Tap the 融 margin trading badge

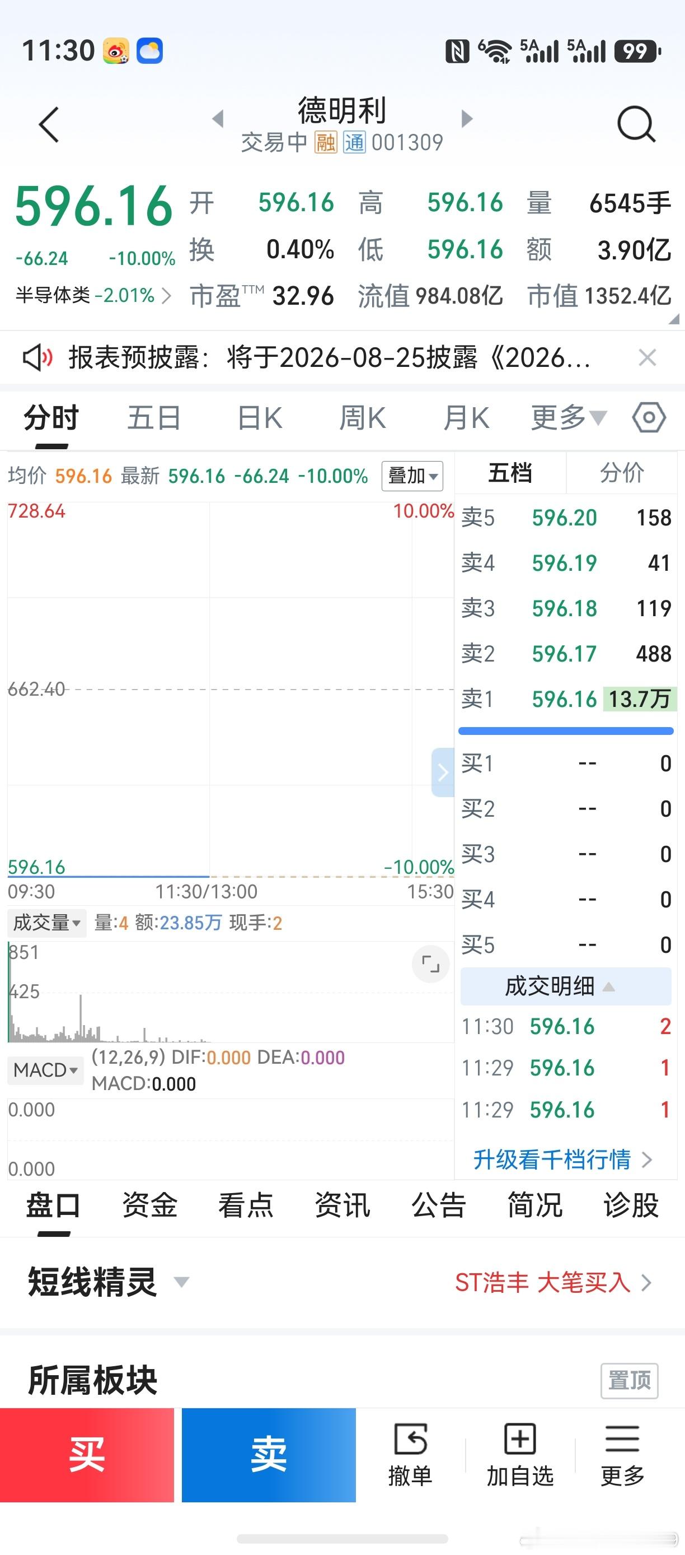[x=326, y=143]
